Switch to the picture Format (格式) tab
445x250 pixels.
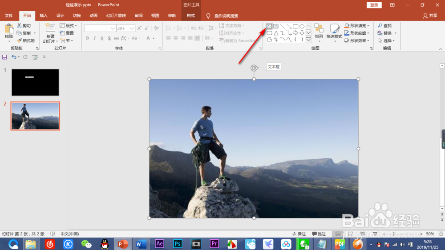[x=191, y=16]
